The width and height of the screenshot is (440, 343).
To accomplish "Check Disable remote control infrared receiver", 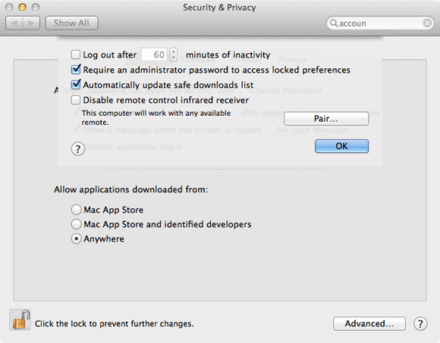I will pyautogui.click(x=76, y=100).
